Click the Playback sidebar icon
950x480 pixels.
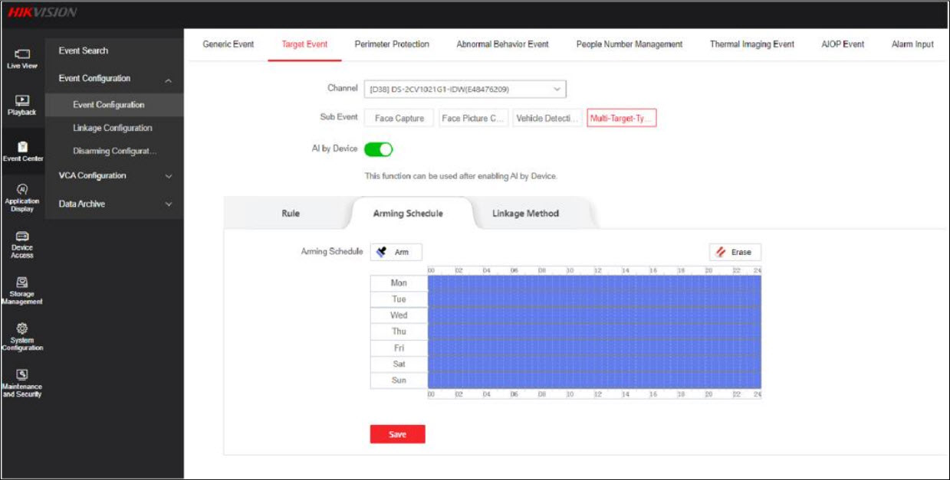pos(22,104)
